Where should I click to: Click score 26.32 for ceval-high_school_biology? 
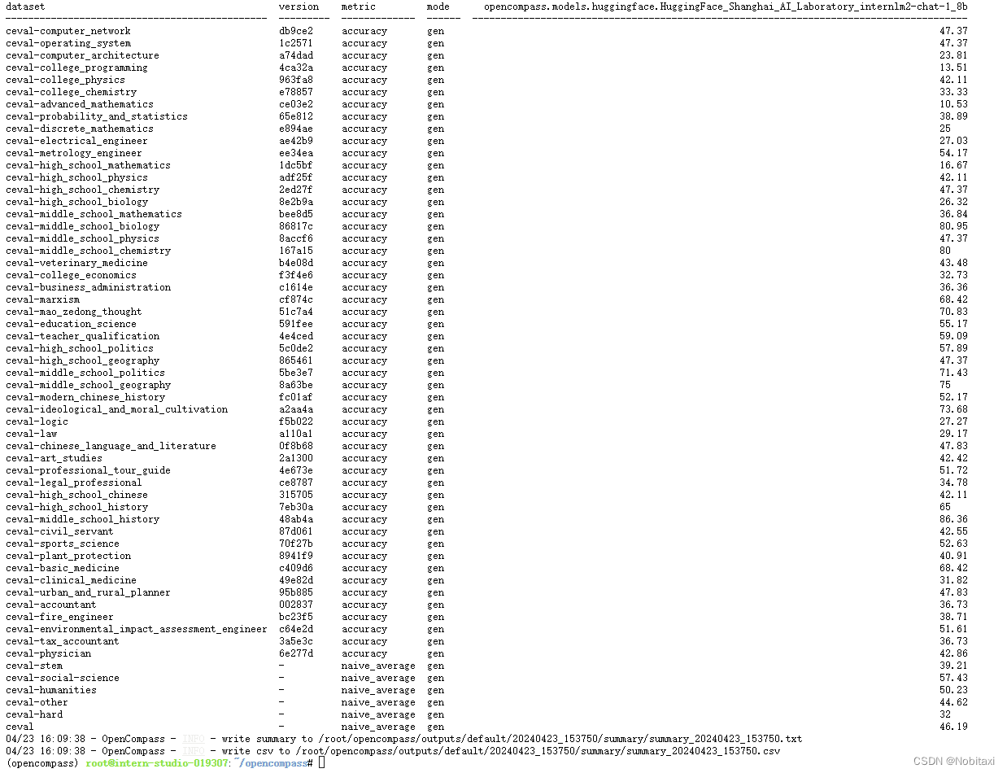click(x=953, y=202)
